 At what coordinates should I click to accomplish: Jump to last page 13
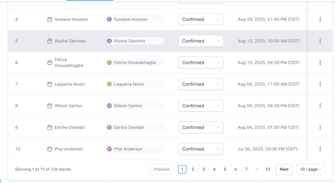268,169
